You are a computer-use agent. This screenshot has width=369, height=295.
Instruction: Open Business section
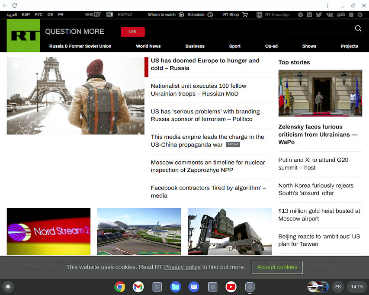pos(195,46)
